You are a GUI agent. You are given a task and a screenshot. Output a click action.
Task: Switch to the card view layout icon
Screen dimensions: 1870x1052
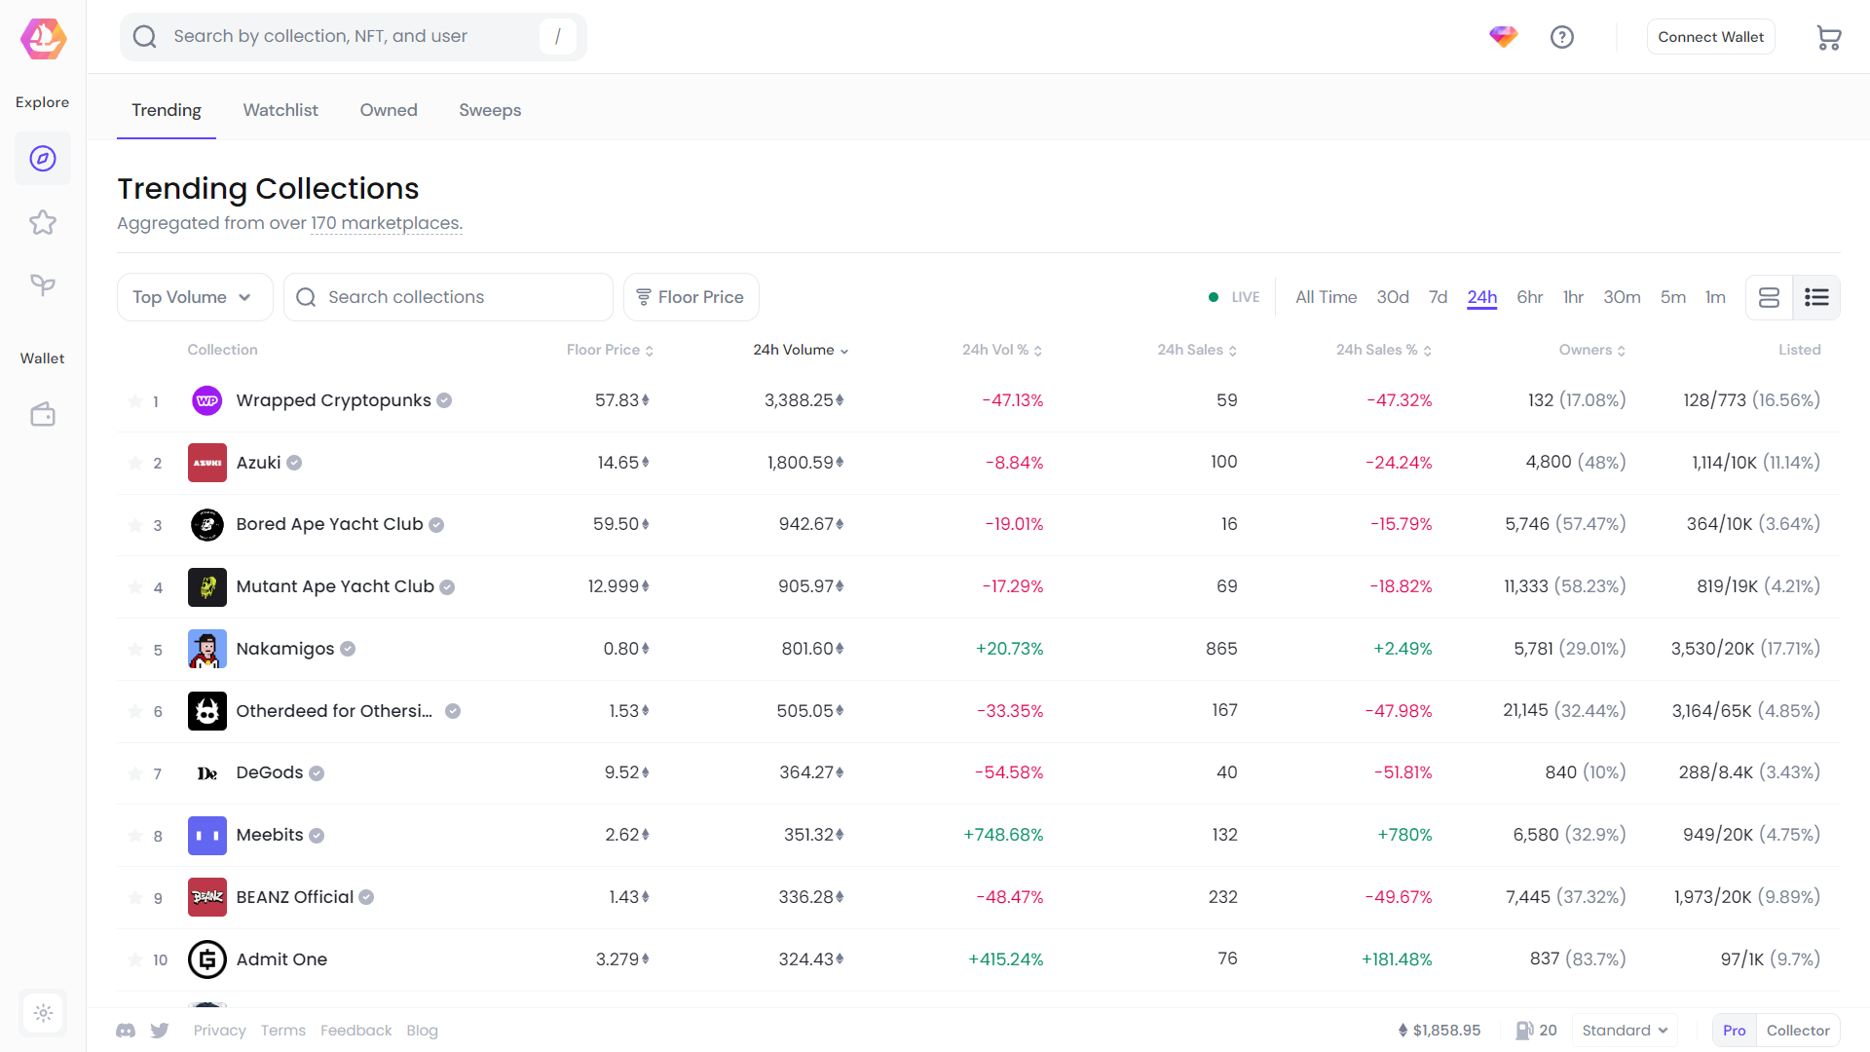click(1769, 297)
